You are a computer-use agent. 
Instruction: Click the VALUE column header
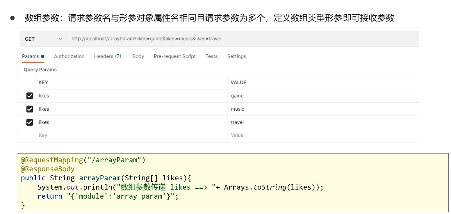click(x=238, y=83)
